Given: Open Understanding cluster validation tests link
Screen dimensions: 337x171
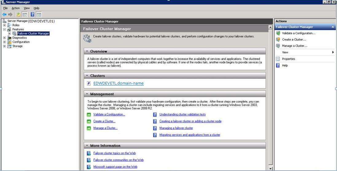Looking at the screenshot, I should pos(182,114).
